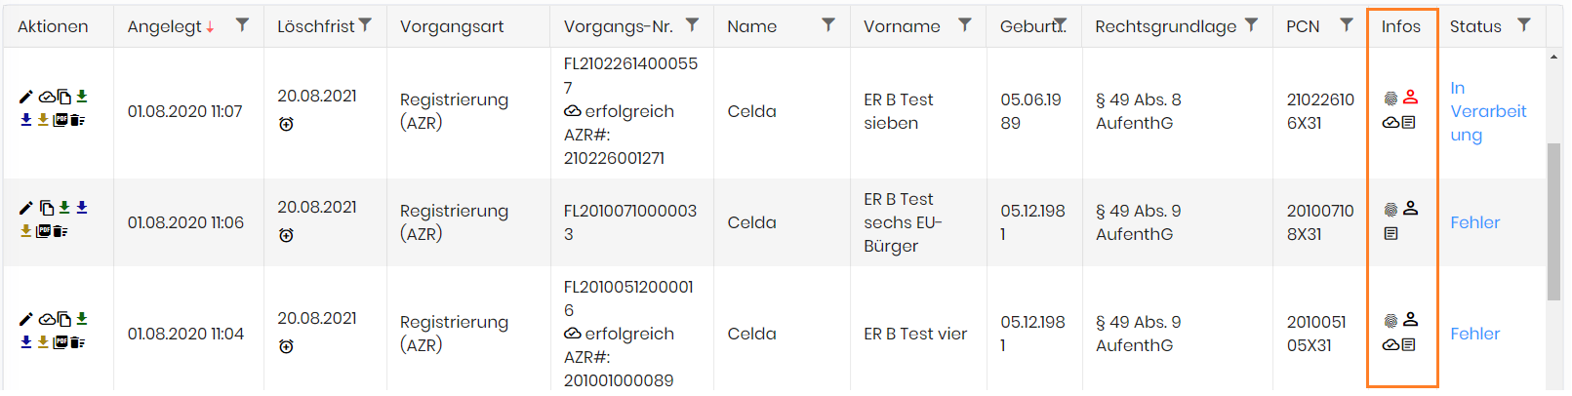Image resolution: width=1572 pixels, height=396 pixels.
Task: Click PDF icon in second row actions
Action: coord(43,231)
